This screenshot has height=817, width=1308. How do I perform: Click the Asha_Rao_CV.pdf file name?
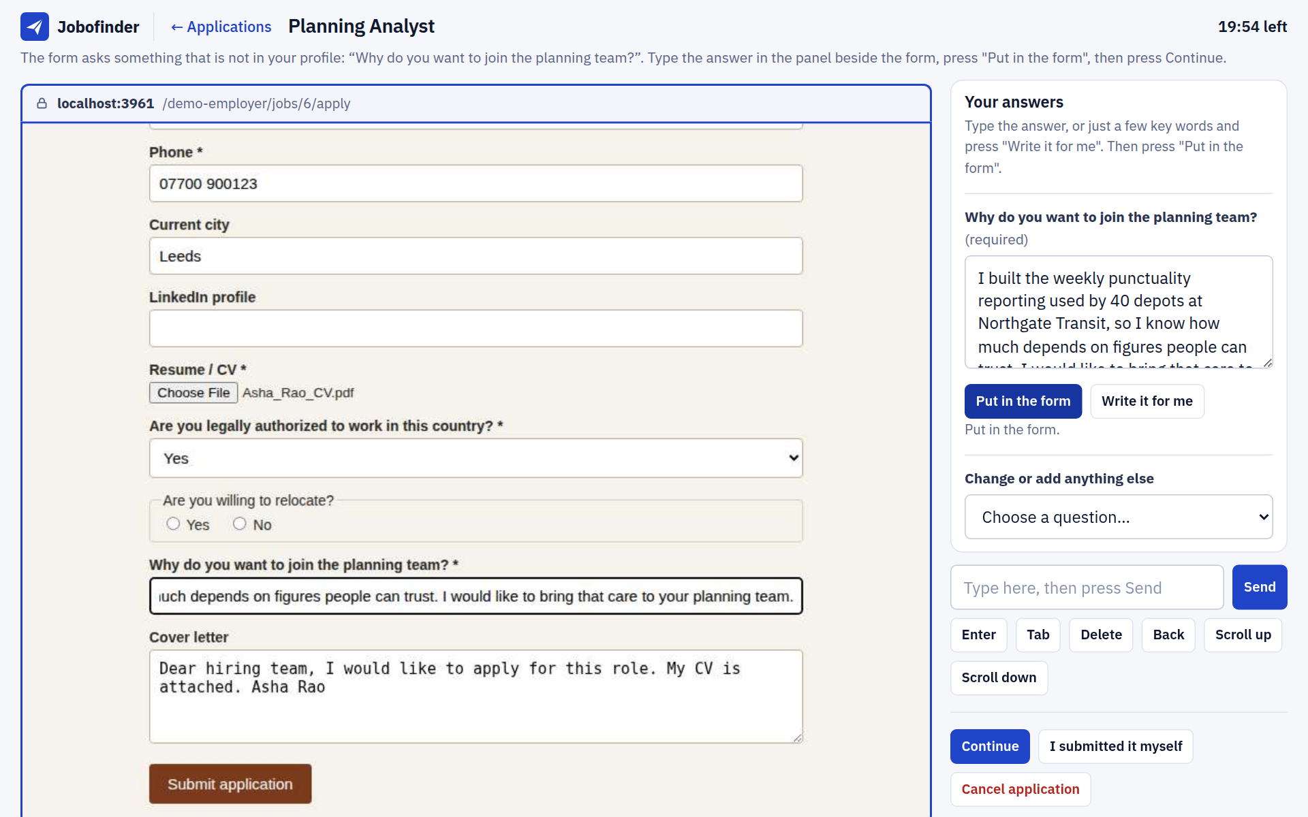coord(298,393)
